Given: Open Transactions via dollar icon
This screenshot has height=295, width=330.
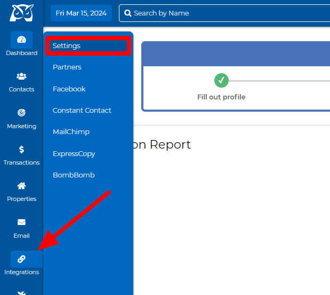Looking at the screenshot, I should coord(21,150).
